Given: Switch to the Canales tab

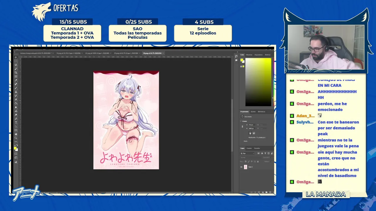Looking at the screenshot, I should click(249, 148).
